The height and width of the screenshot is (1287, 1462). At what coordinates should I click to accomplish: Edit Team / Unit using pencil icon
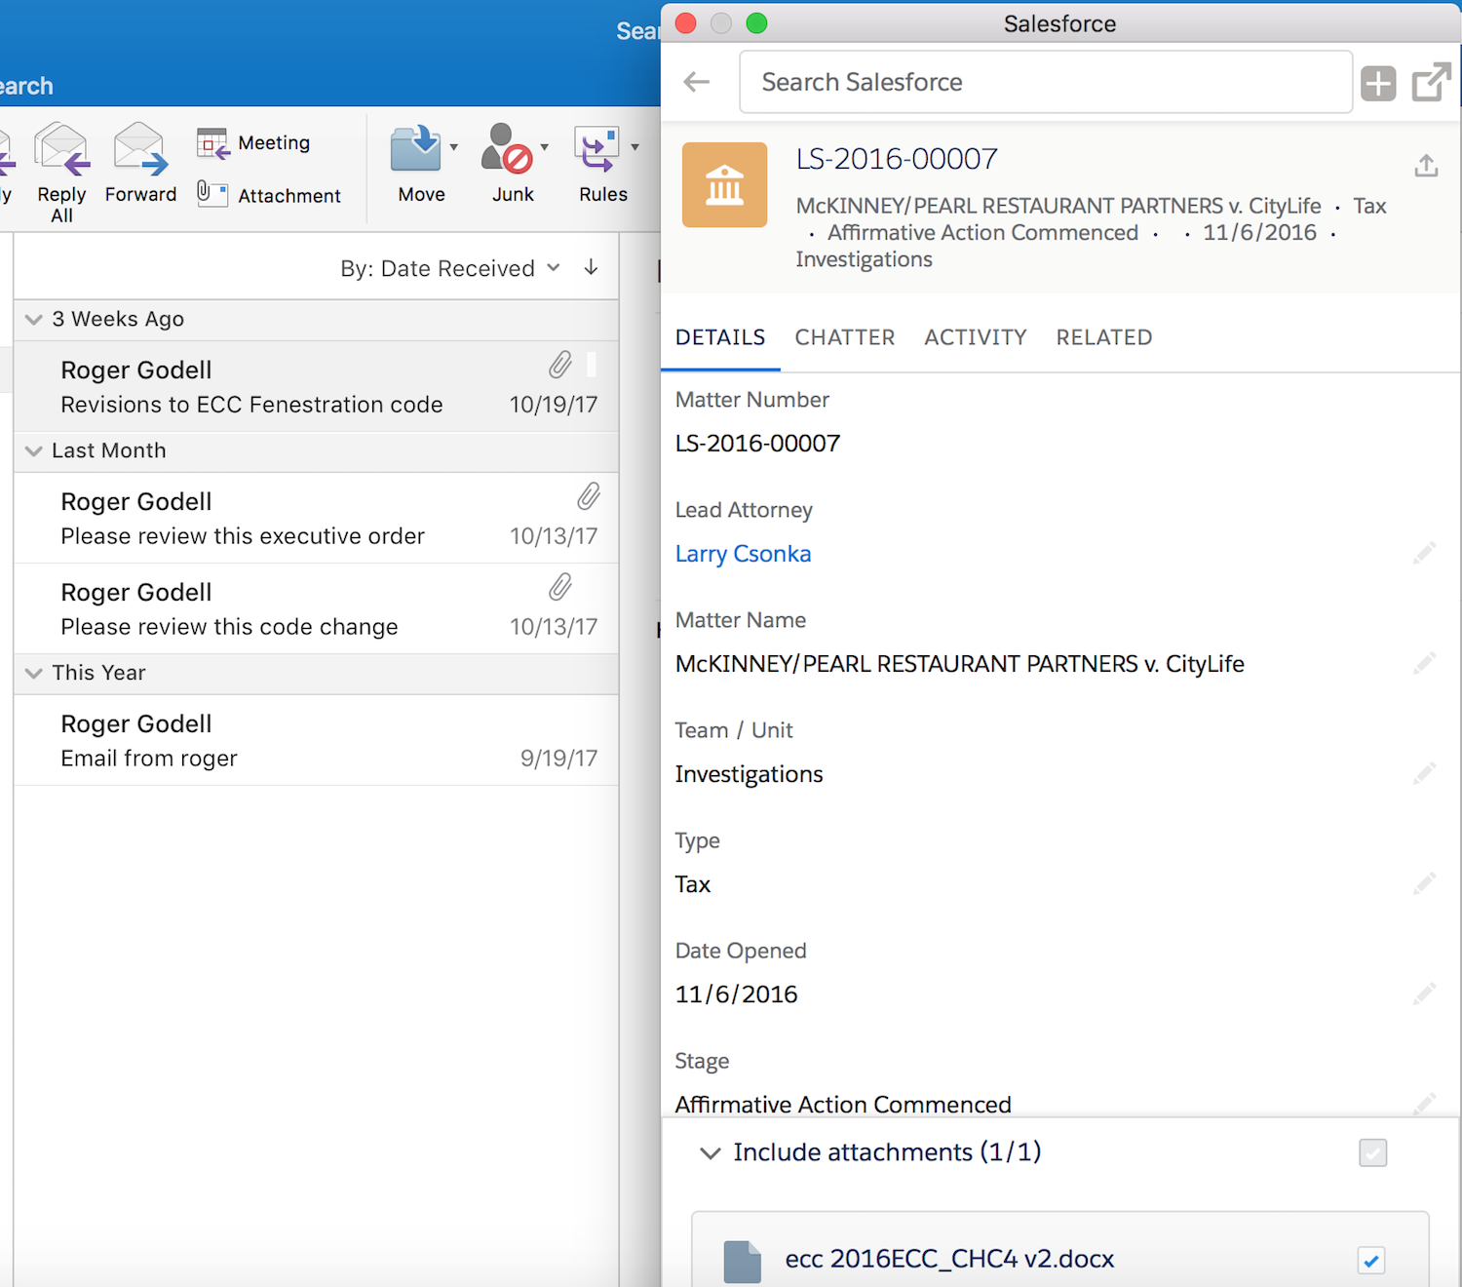click(x=1424, y=774)
